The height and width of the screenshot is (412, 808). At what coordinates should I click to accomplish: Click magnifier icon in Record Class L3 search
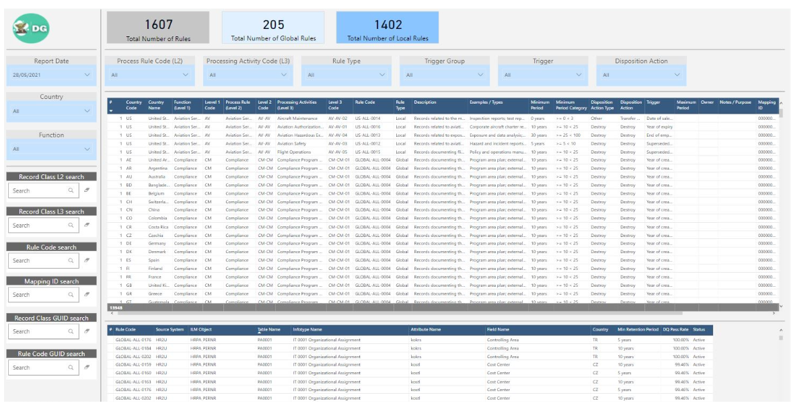(71, 226)
